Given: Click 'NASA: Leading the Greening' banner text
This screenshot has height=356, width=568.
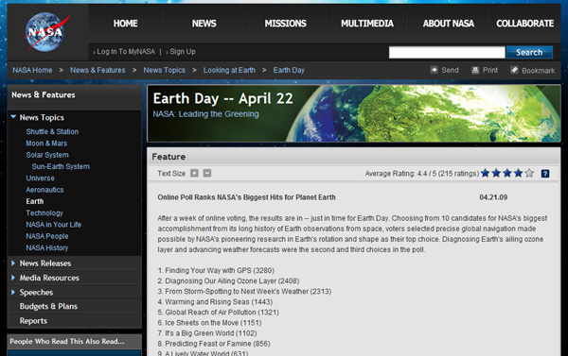Looking at the screenshot, I should (x=205, y=114).
